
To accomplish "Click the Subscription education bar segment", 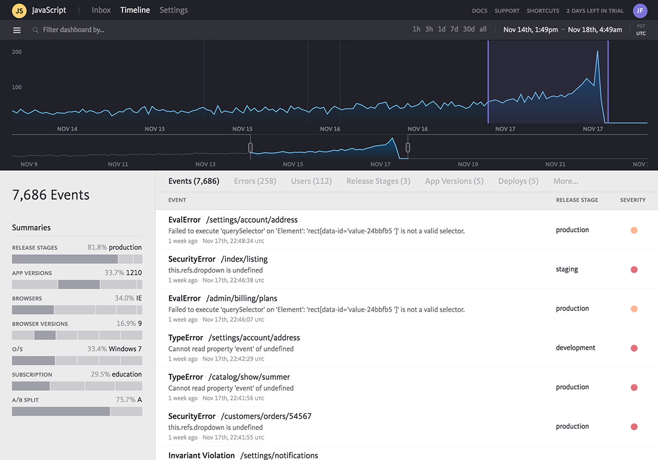I will tap(30, 386).
